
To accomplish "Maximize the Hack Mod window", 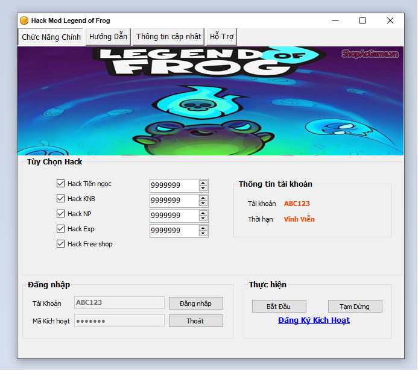I will [x=363, y=20].
